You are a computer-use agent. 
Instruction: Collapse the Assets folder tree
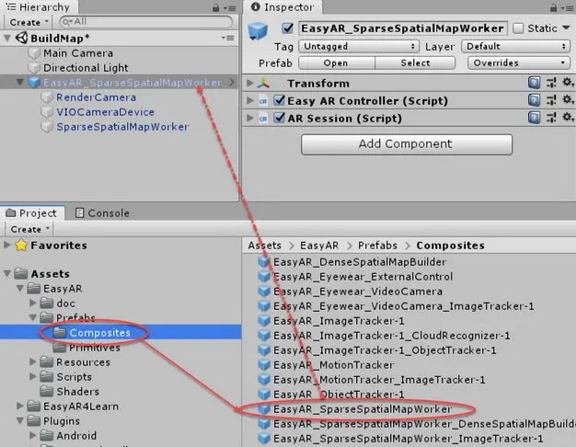(7, 274)
